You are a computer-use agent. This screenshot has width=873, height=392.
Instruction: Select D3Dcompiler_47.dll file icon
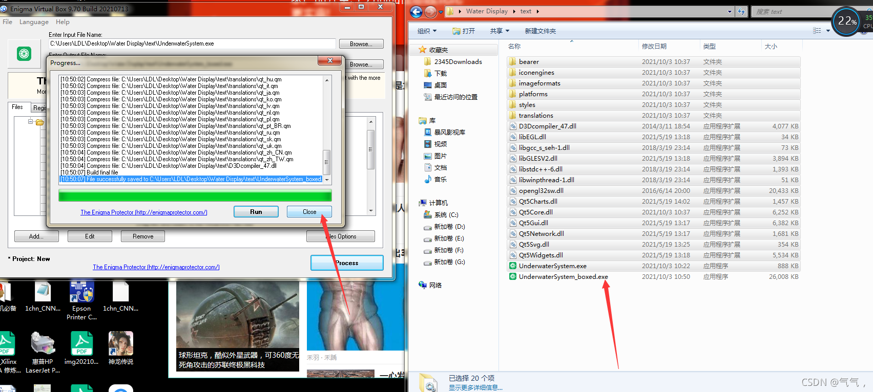tap(513, 126)
